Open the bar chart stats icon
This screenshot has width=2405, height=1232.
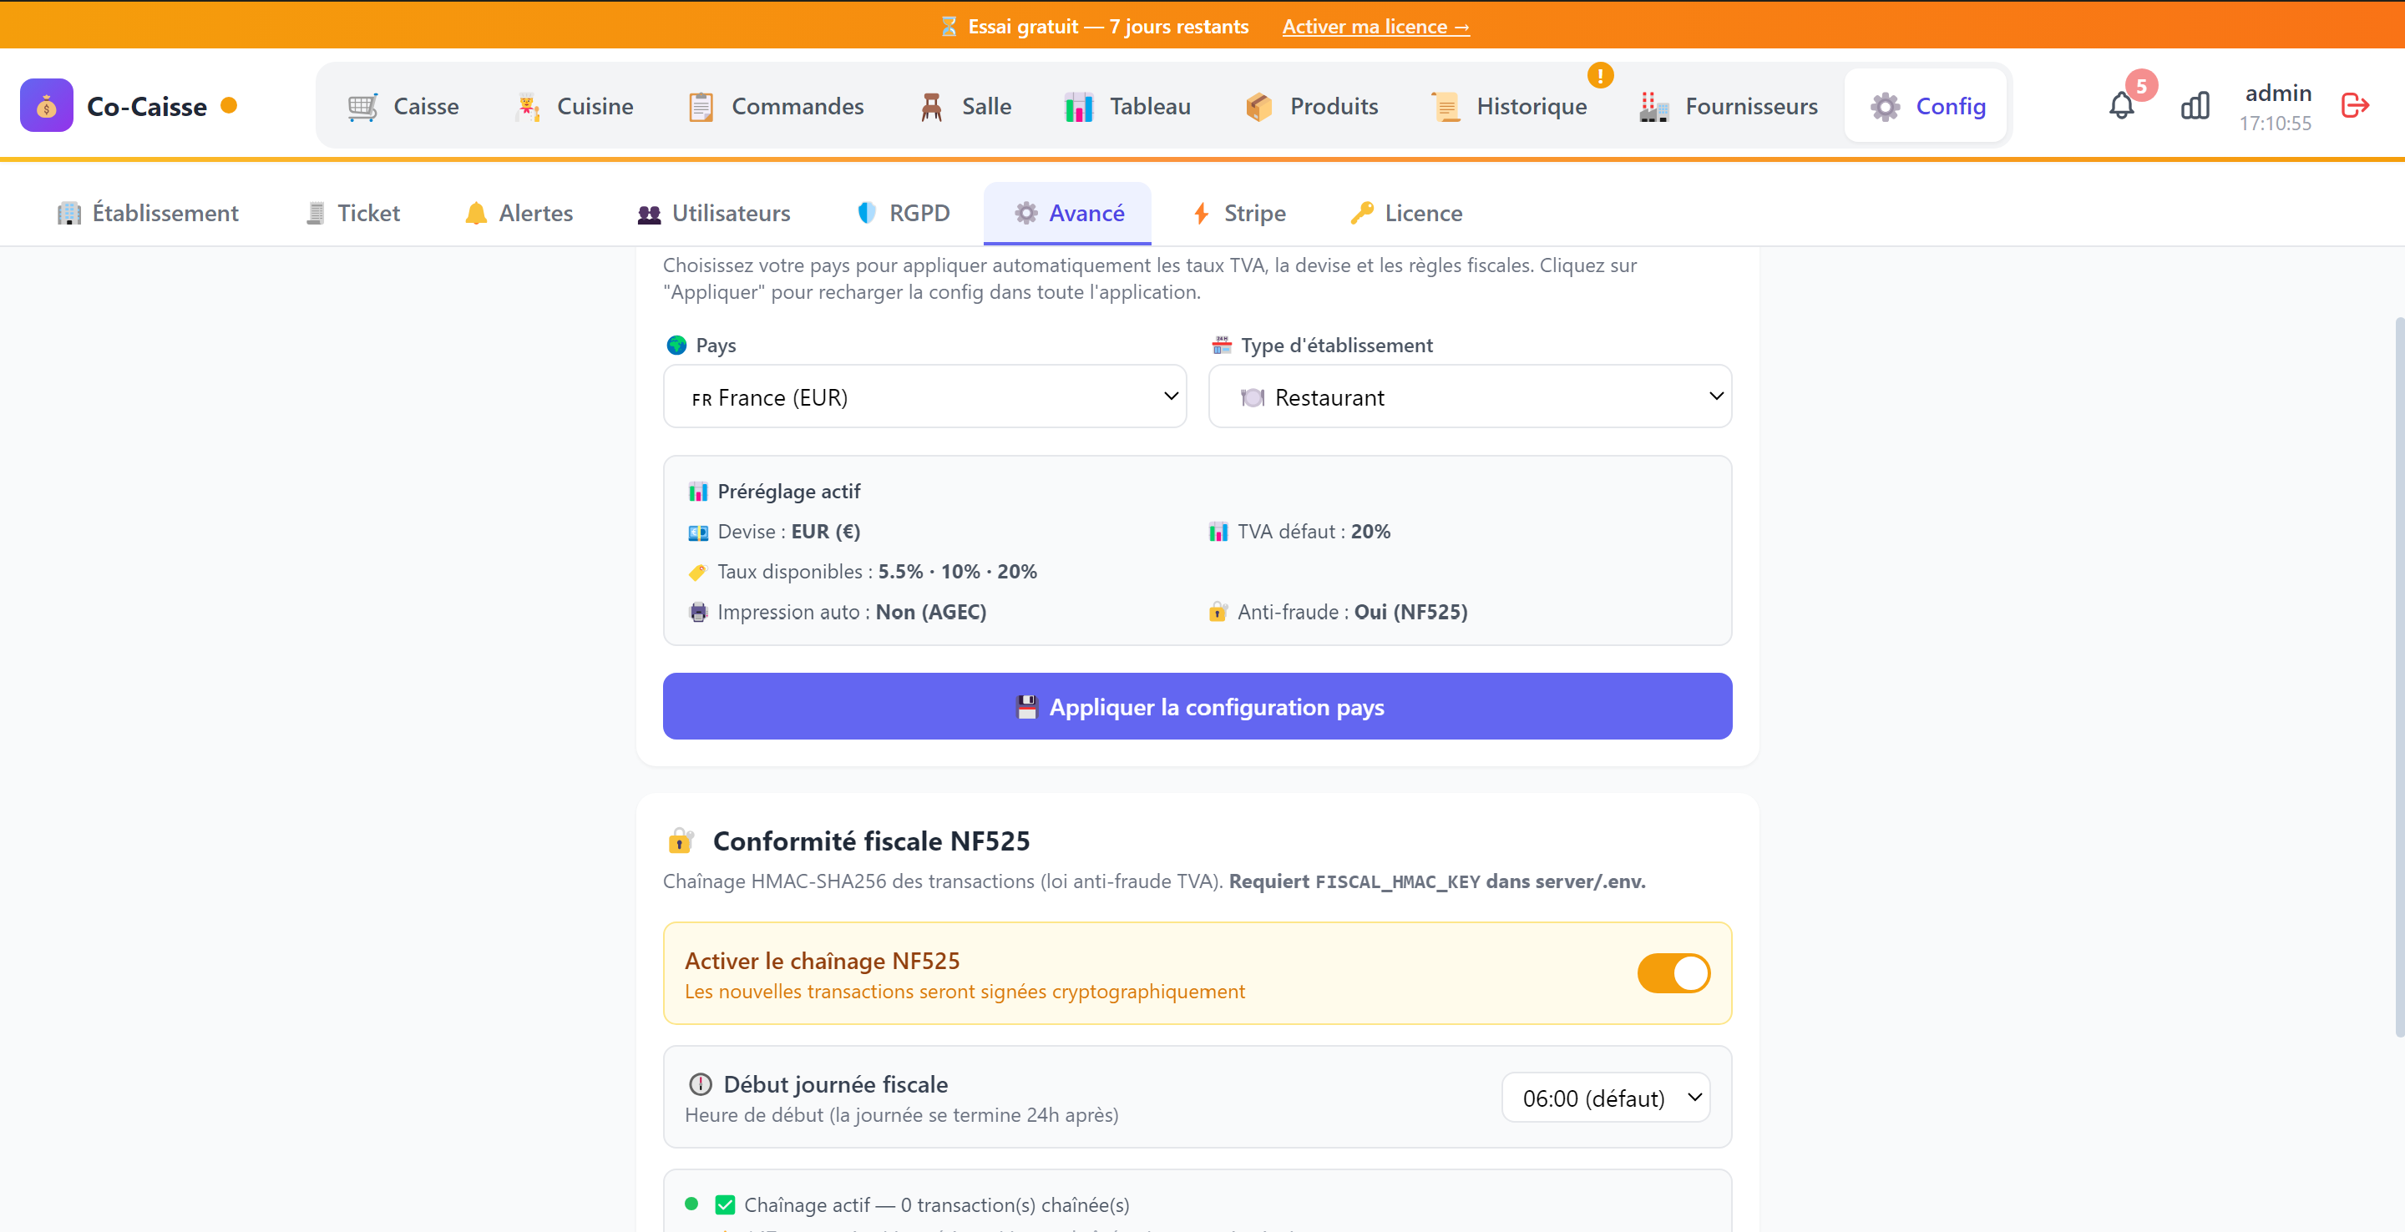2195,106
